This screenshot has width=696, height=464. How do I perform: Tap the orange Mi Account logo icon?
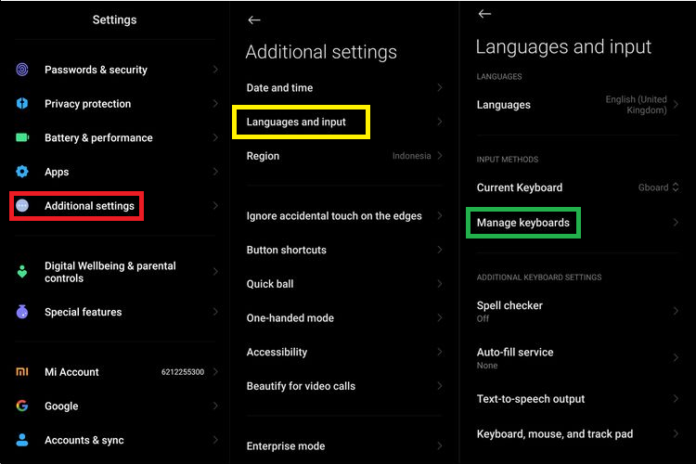22,371
